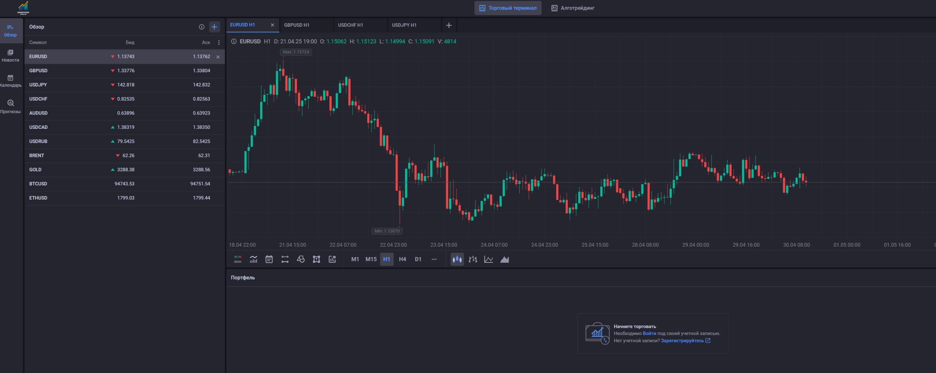The width and height of the screenshot is (936, 373).
Task: Open the Алготрейдинг tab
Action: point(573,8)
